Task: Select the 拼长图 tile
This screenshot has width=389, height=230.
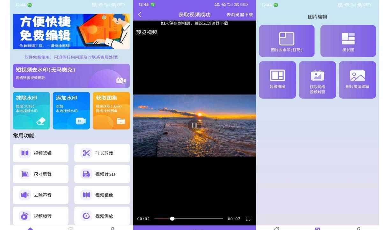Action: 348,41
